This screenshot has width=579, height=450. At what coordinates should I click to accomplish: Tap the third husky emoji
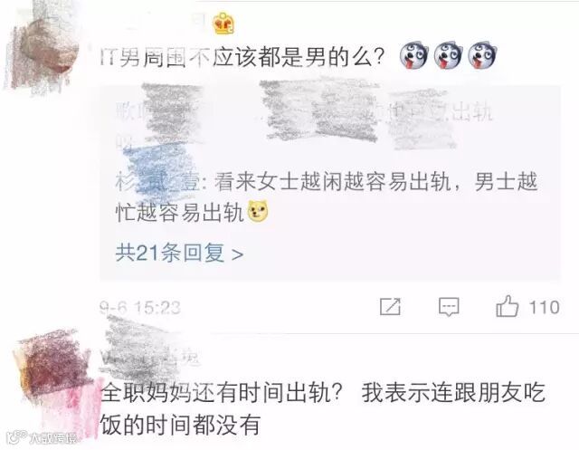[482, 55]
